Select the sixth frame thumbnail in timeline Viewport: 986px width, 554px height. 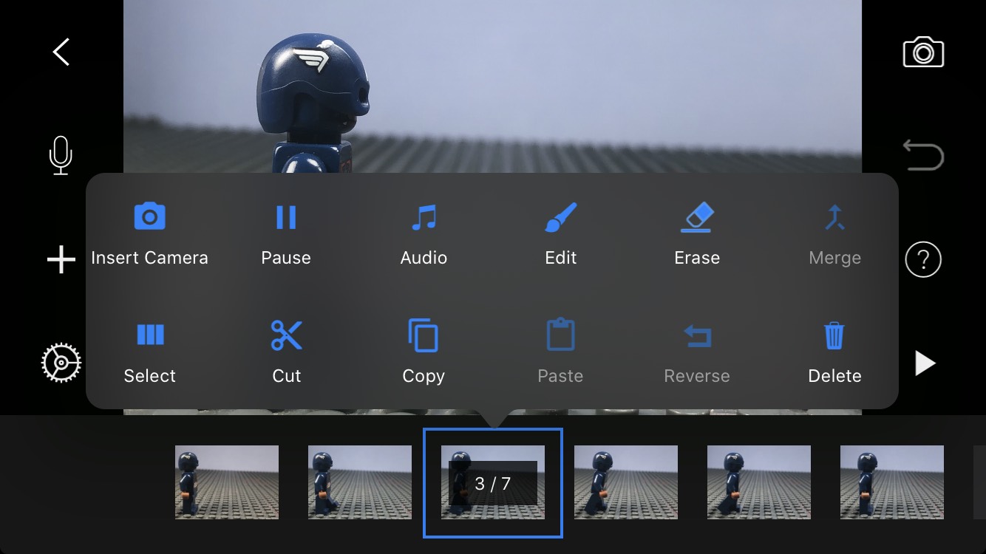[892, 482]
